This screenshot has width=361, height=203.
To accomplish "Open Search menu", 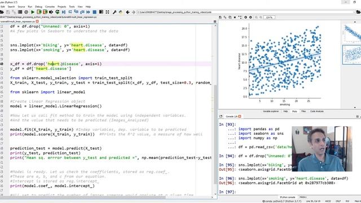I will (x=11, y=7).
